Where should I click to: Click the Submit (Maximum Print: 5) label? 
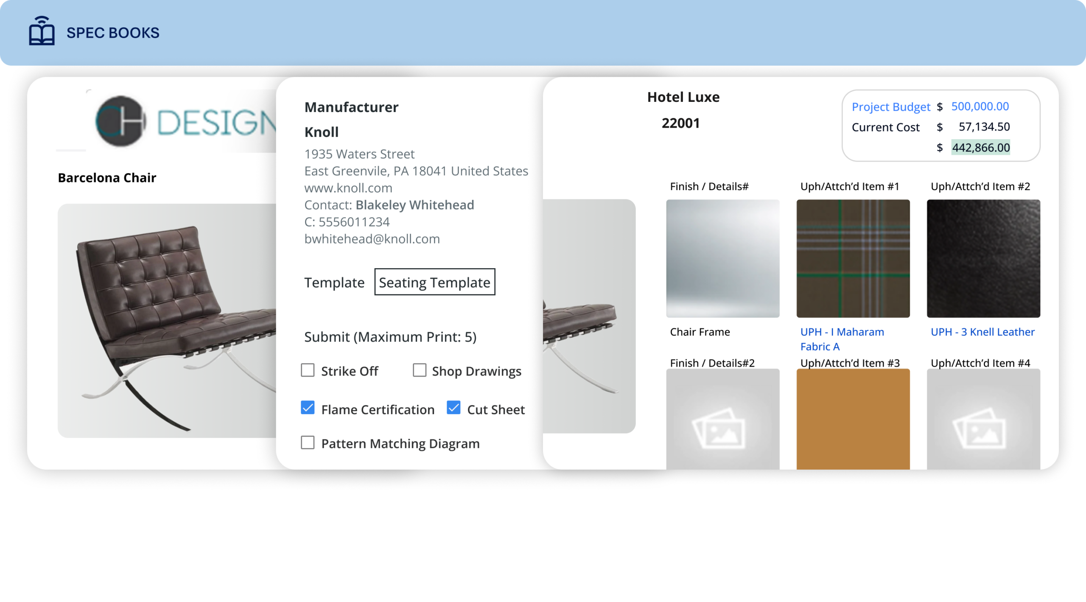click(x=390, y=337)
